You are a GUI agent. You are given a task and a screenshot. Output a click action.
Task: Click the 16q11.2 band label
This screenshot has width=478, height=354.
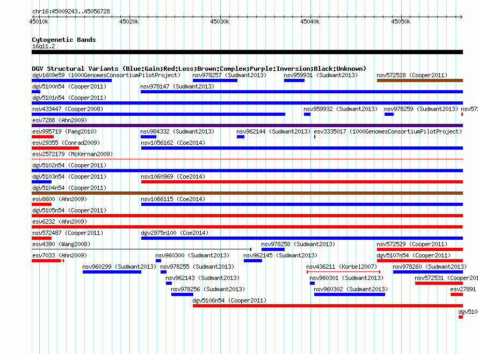[x=44, y=46]
